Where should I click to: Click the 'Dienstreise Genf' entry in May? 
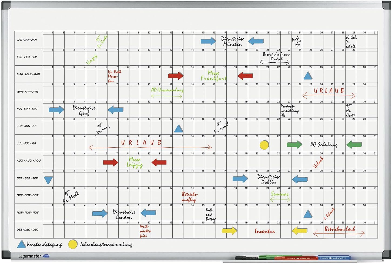[84, 110]
